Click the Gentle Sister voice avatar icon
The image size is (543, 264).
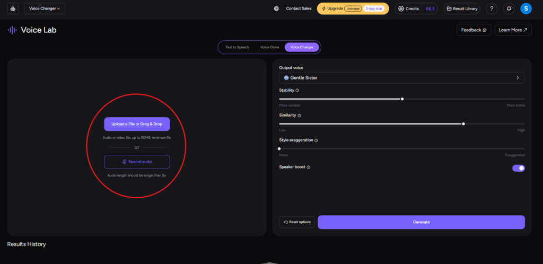click(286, 78)
